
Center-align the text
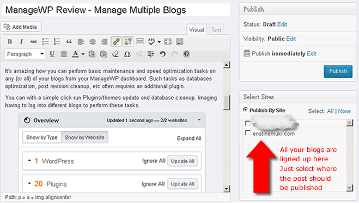93,41
